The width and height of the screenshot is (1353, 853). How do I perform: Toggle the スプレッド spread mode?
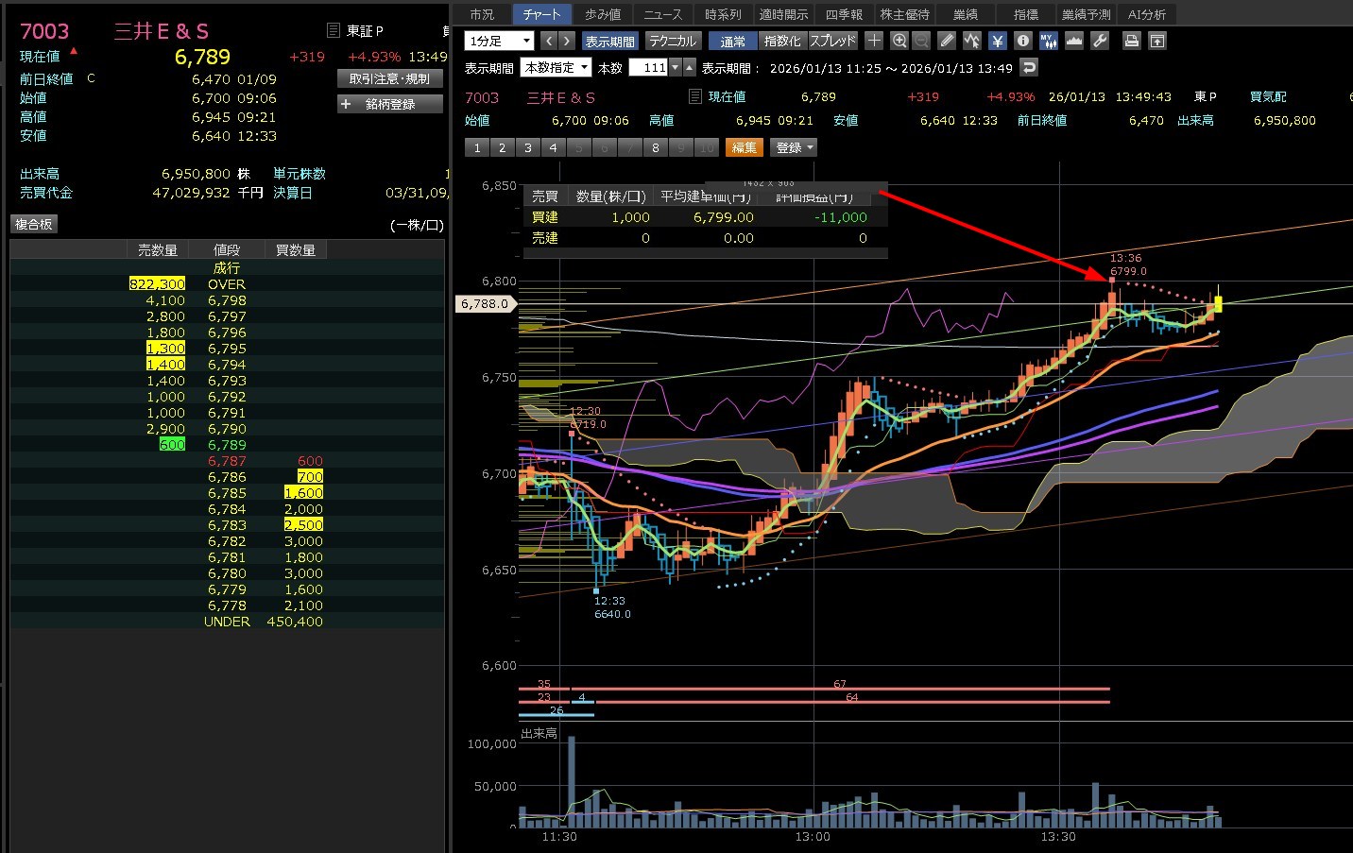[832, 41]
